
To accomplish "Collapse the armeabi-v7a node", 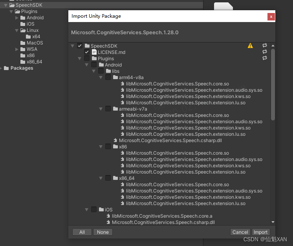I will point(101,109).
